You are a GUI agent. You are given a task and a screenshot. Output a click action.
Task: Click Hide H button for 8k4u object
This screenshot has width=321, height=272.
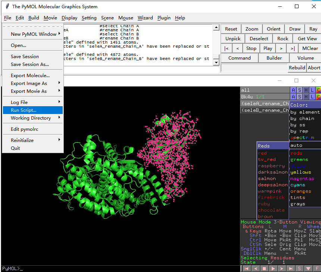(x=306, y=97)
